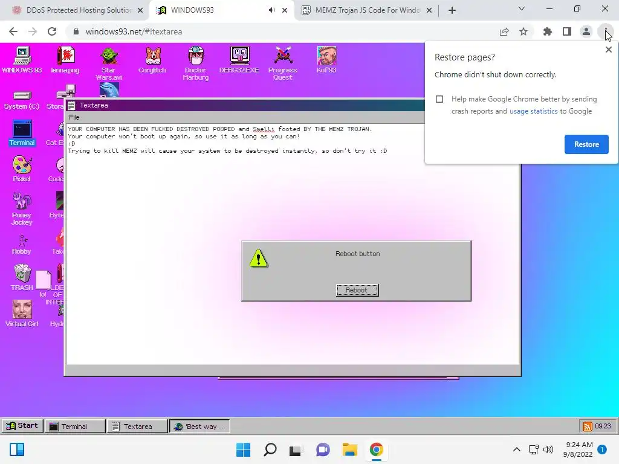Viewport: 619px width, 464px height.
Task: Show hidden system tray icons
Action: pos(516,449)
